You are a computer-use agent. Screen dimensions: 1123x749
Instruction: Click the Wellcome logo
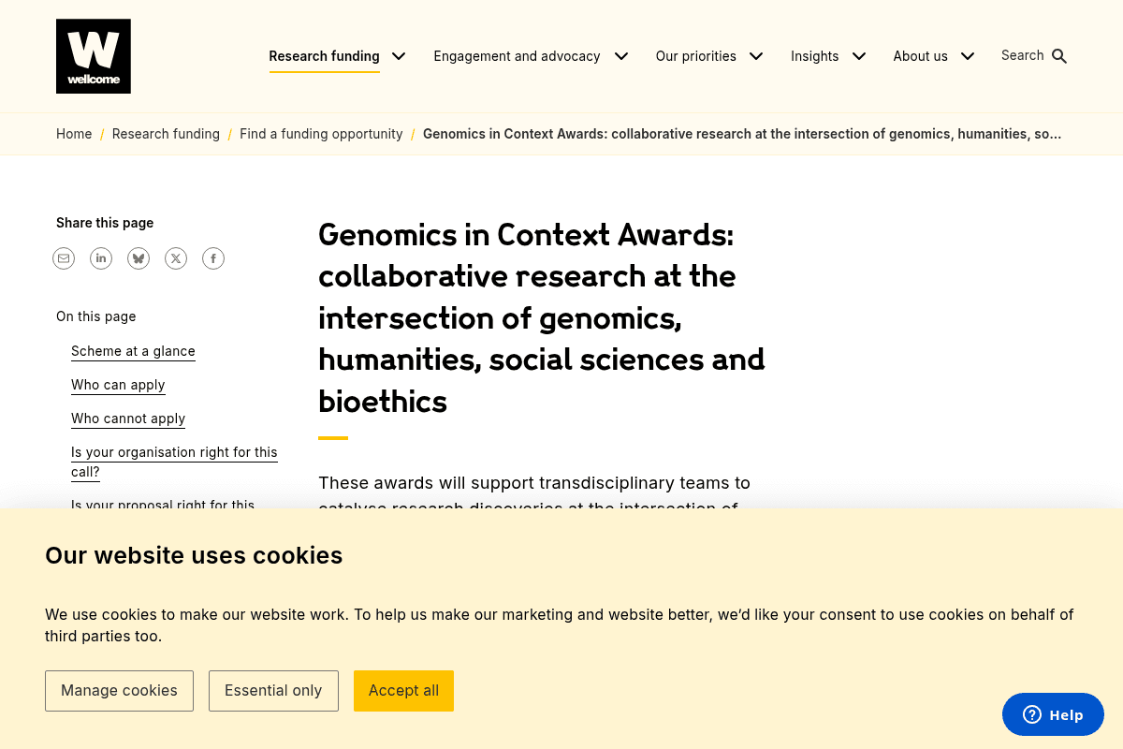(x=94, y=56)
